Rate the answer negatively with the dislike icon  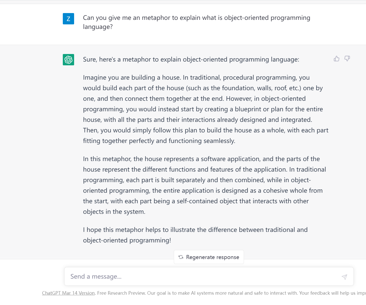click(347, 59)
